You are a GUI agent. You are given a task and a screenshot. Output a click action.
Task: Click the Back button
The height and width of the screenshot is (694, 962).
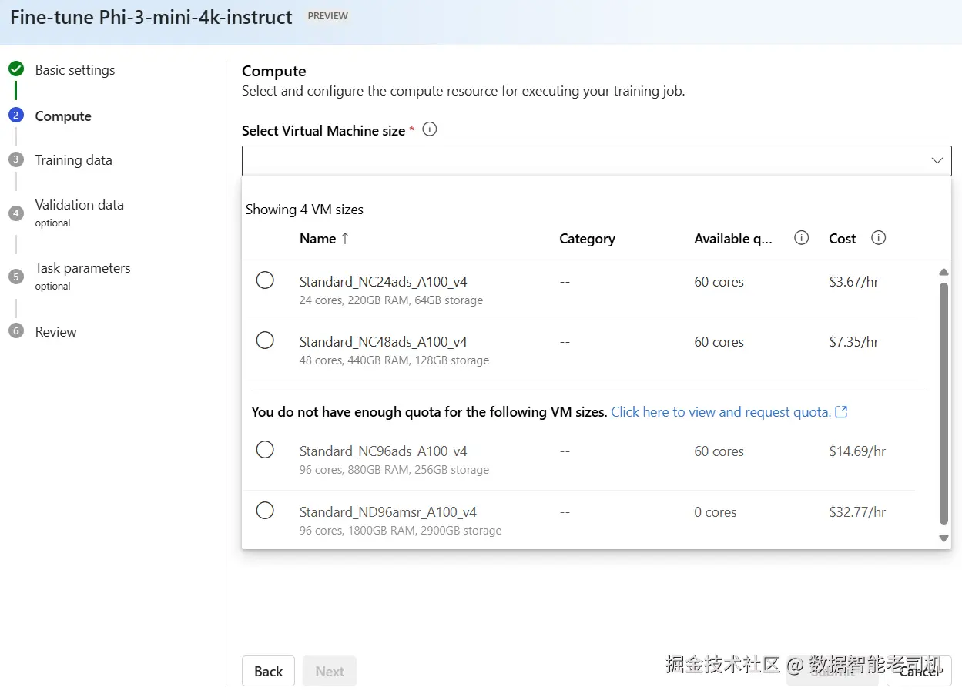(x=268, y=671)
